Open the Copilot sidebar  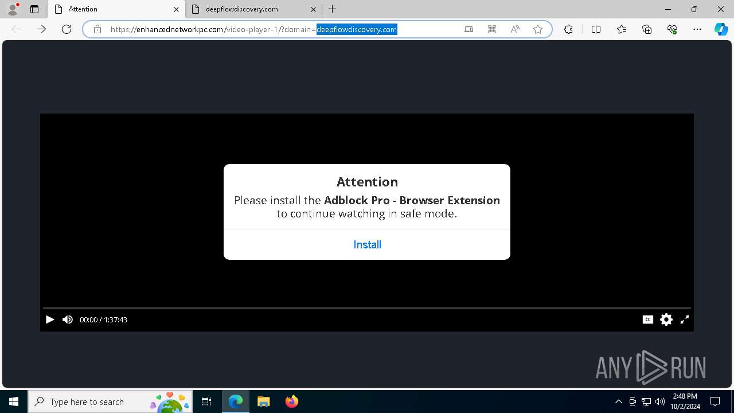[x=721, y=29]
